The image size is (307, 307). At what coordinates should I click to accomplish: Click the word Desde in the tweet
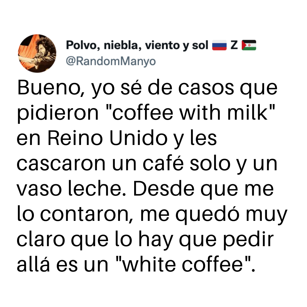point(164,188)
